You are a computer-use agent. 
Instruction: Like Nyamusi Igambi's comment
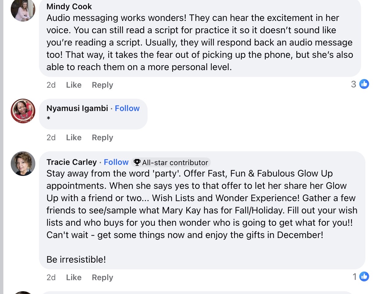point(74,137)
